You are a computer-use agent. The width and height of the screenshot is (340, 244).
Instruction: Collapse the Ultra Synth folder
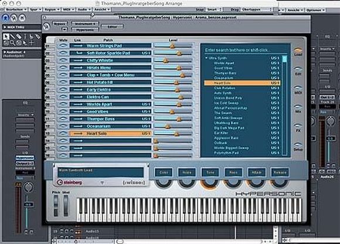(x=206, y=58)
